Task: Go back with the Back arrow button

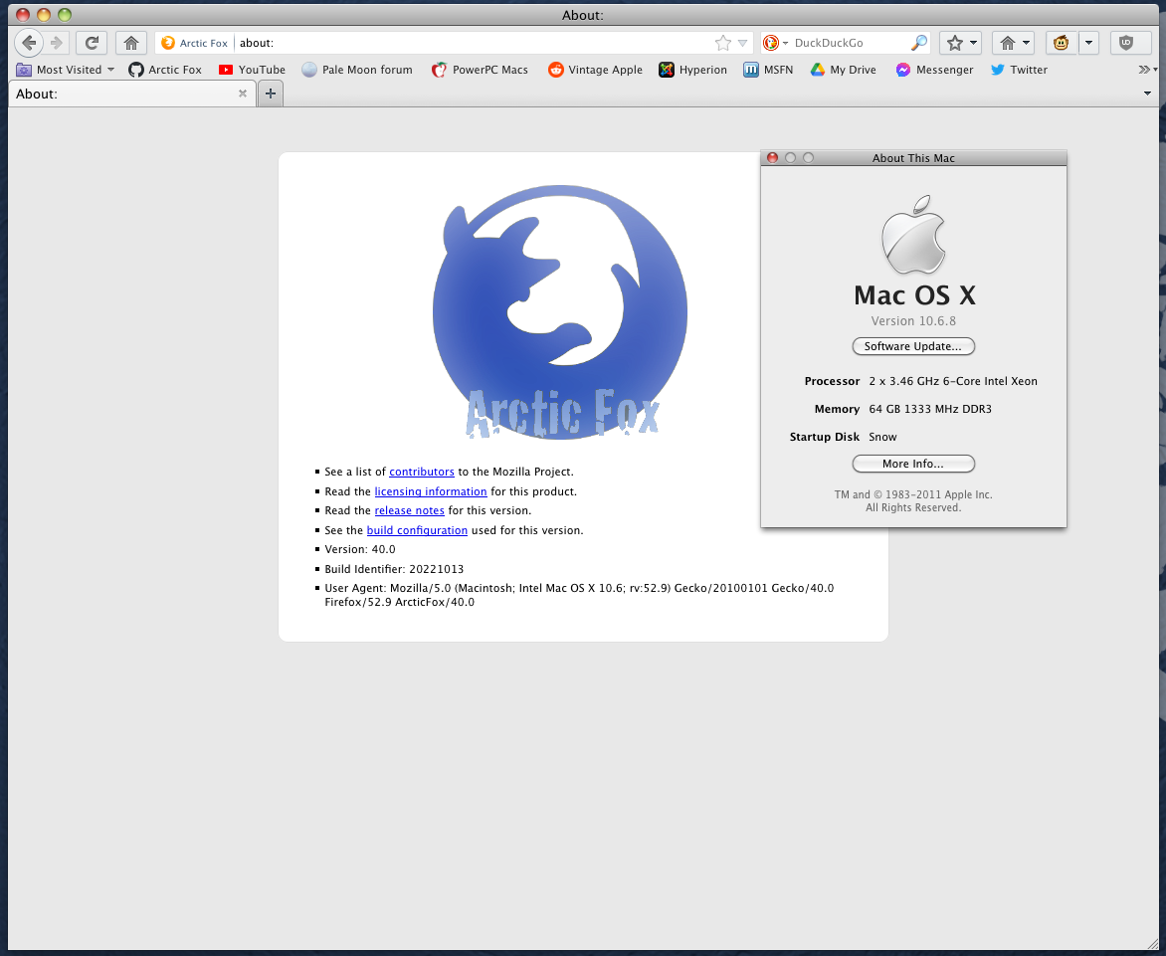Action: pos(28,43)
